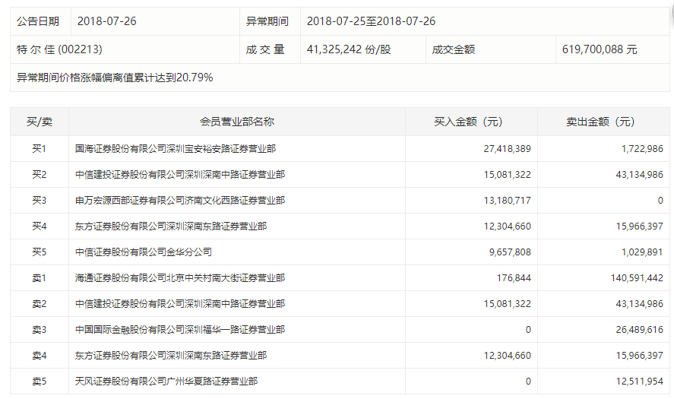This screenshot has width=674, height=399.
Task: Click the 卖出金额（元） column header
Action: (x=600, y=122)
